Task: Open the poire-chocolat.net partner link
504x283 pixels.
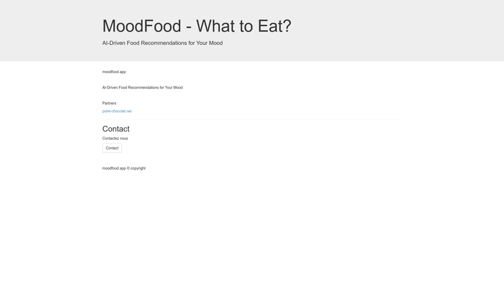Action: [117, 111]
